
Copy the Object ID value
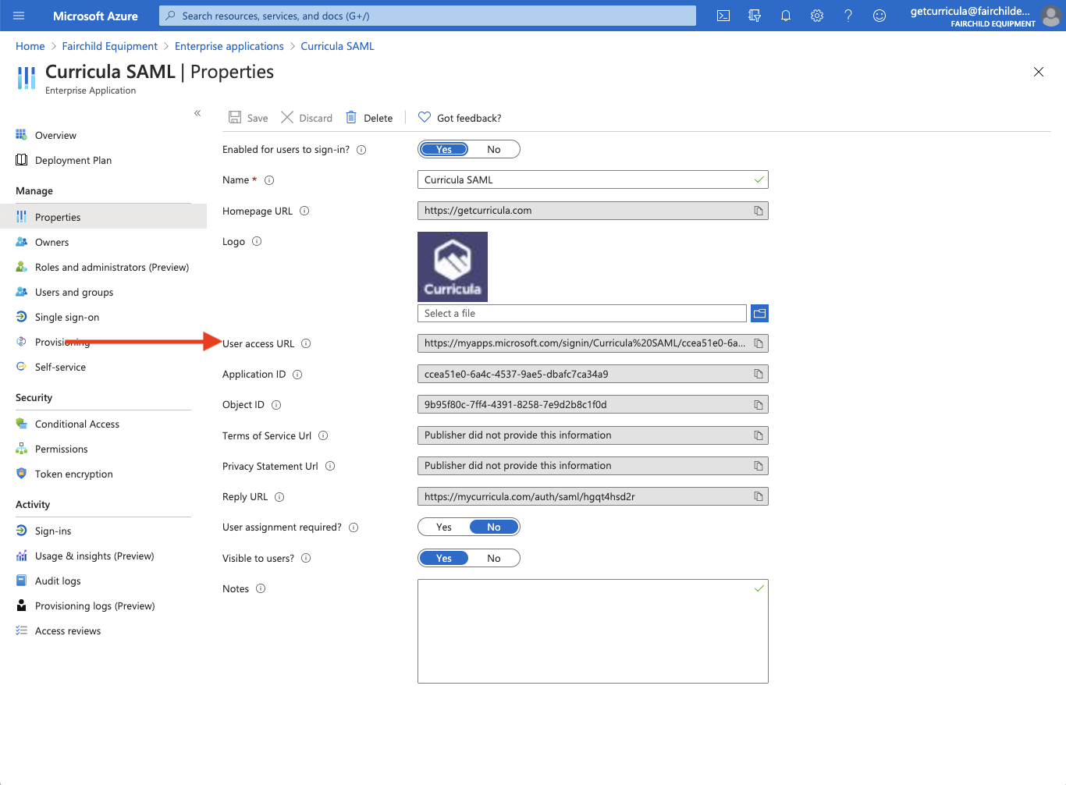point(759,404)
